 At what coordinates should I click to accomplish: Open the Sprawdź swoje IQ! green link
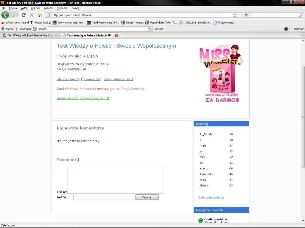click(83, 98)
